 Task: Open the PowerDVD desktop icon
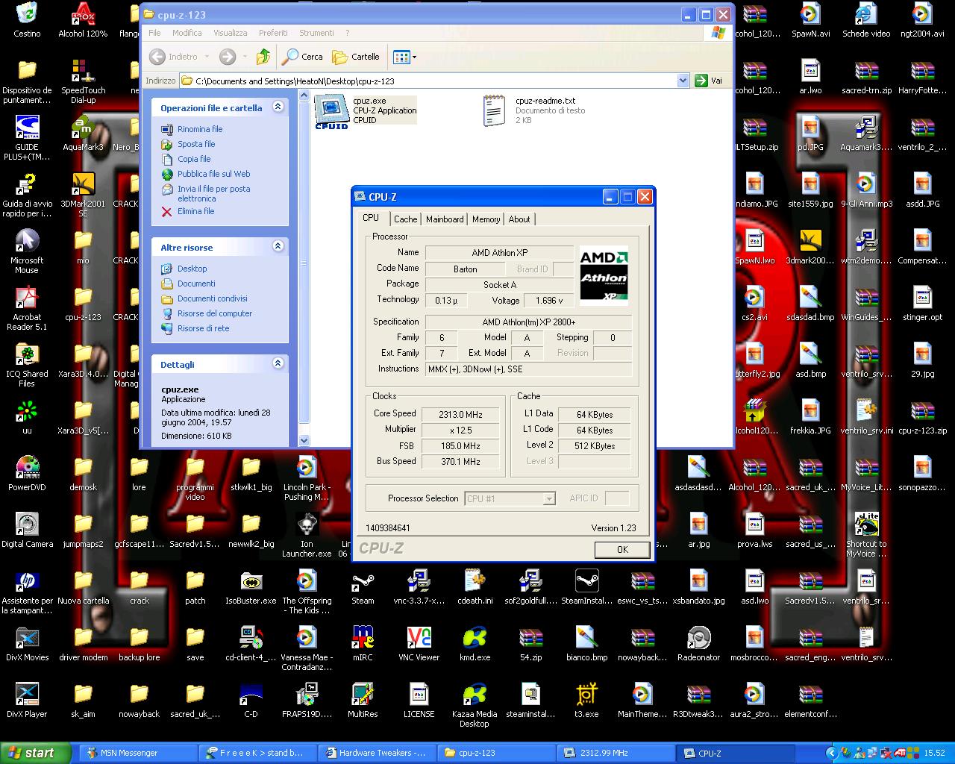click(x=27, y=475)
